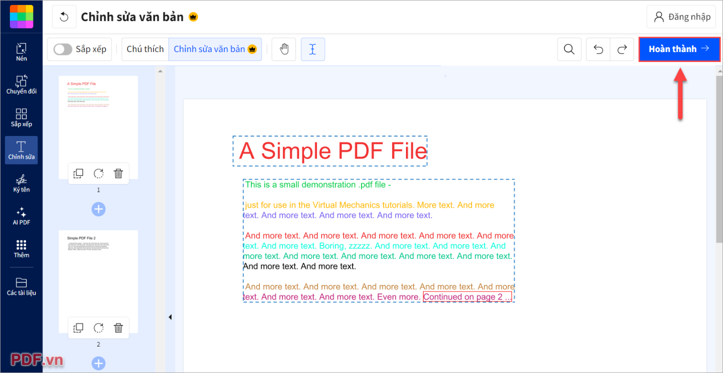Click the colorful app logo

coord(21,16)
